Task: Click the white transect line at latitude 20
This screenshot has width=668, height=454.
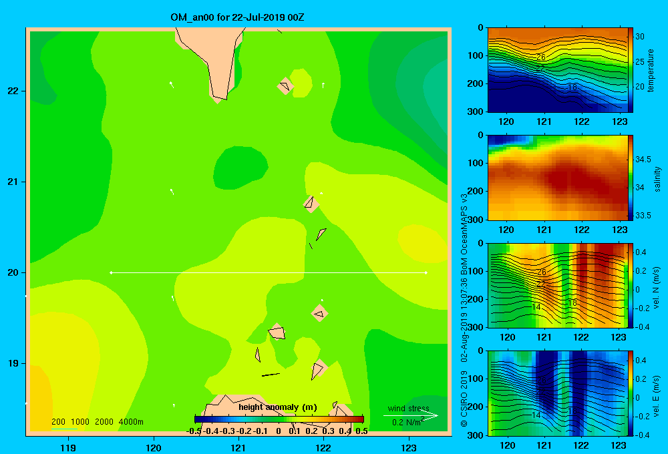Action: pos(269,272)
